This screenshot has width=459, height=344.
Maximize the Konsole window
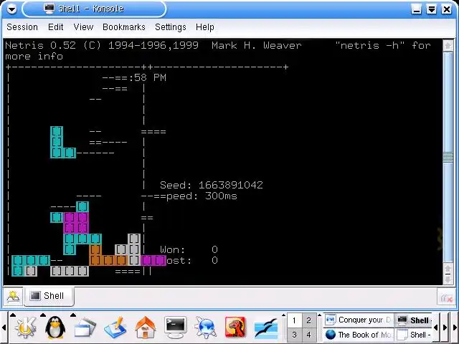coord(432,9)
